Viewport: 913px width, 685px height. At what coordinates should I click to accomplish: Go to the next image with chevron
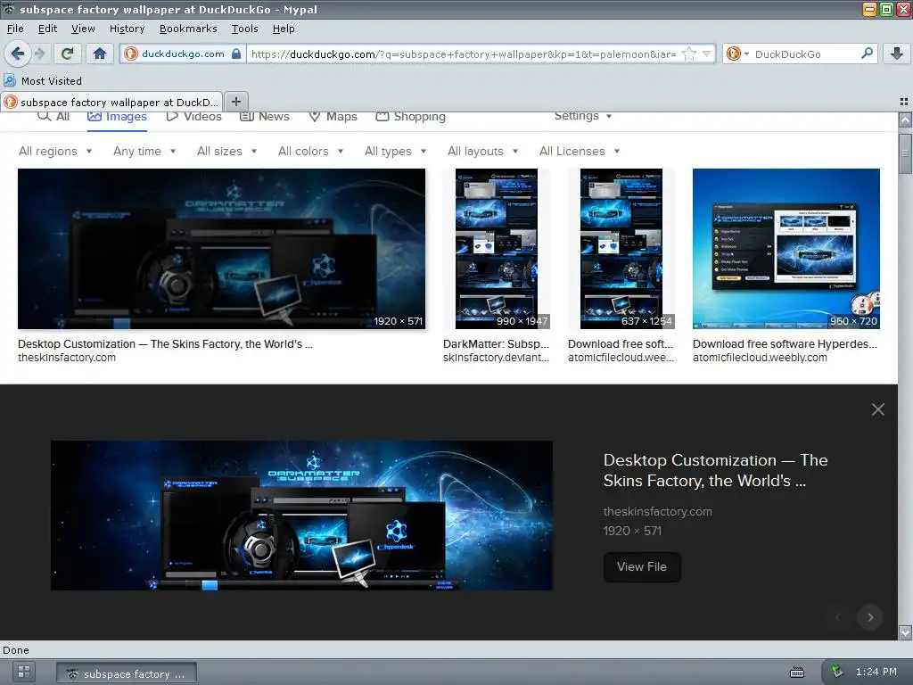pyautogui.click(x=870, y=617)
